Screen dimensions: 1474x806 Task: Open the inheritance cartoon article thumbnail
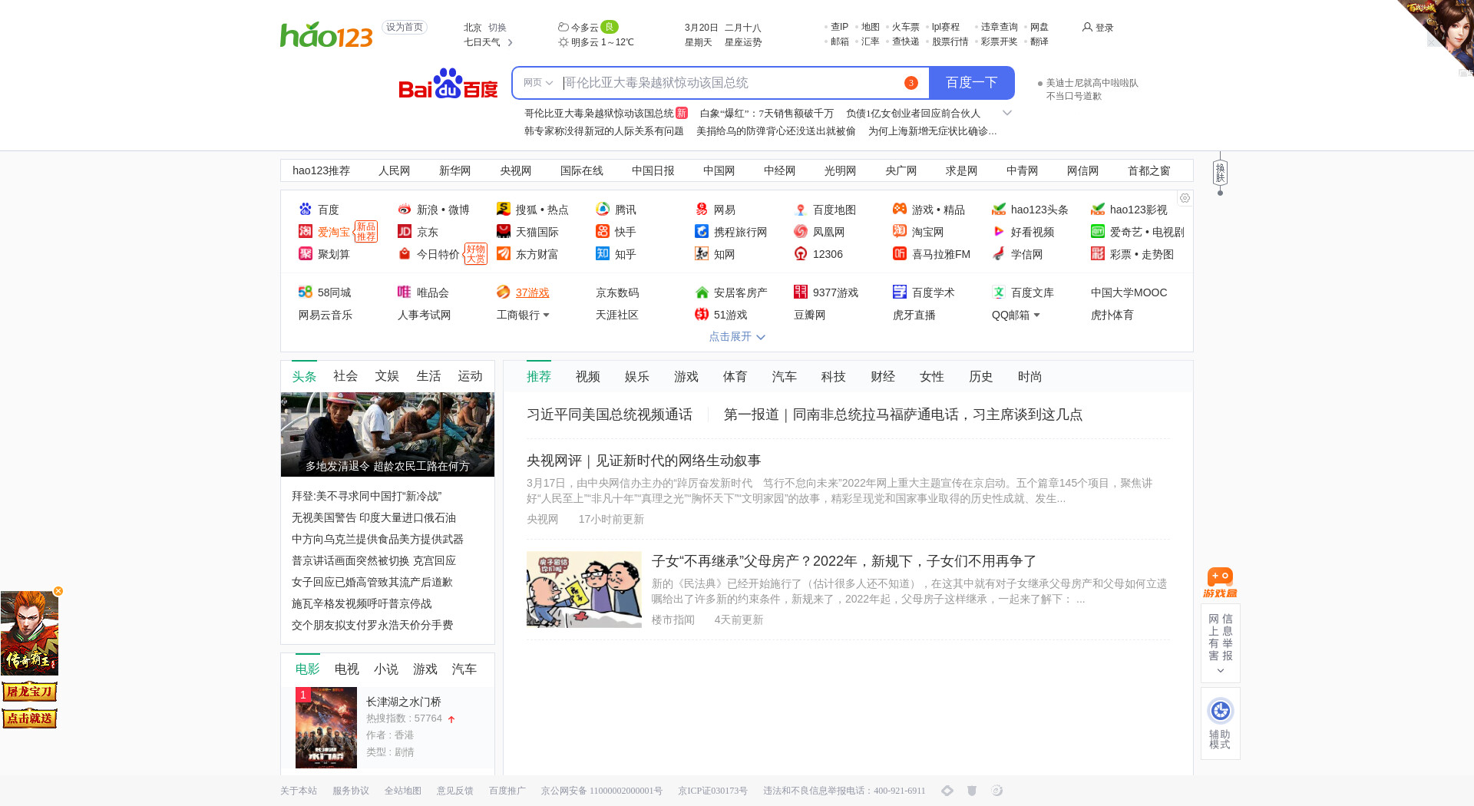pos(584,590)
